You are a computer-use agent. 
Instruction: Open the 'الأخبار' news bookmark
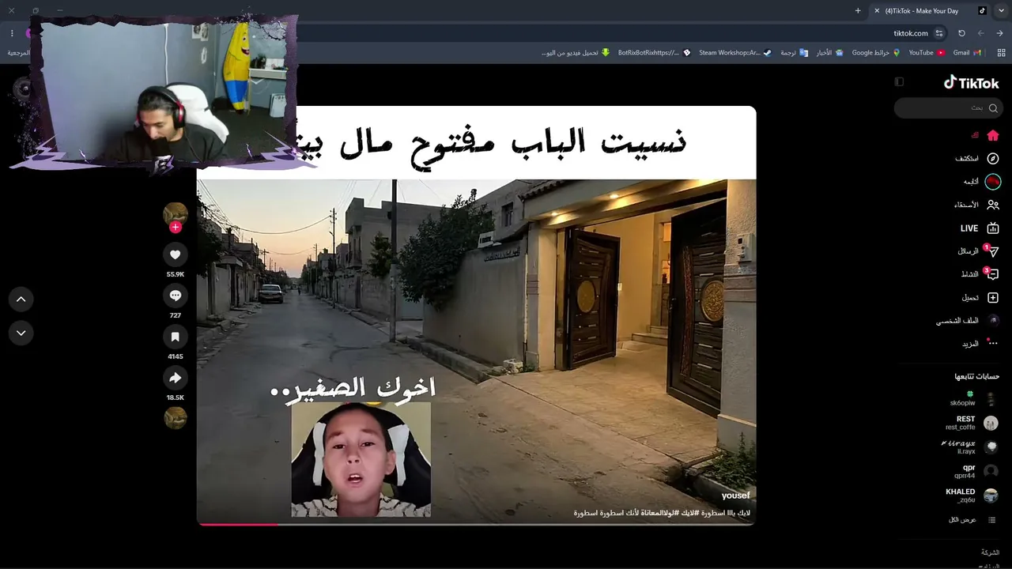point(829,53)
